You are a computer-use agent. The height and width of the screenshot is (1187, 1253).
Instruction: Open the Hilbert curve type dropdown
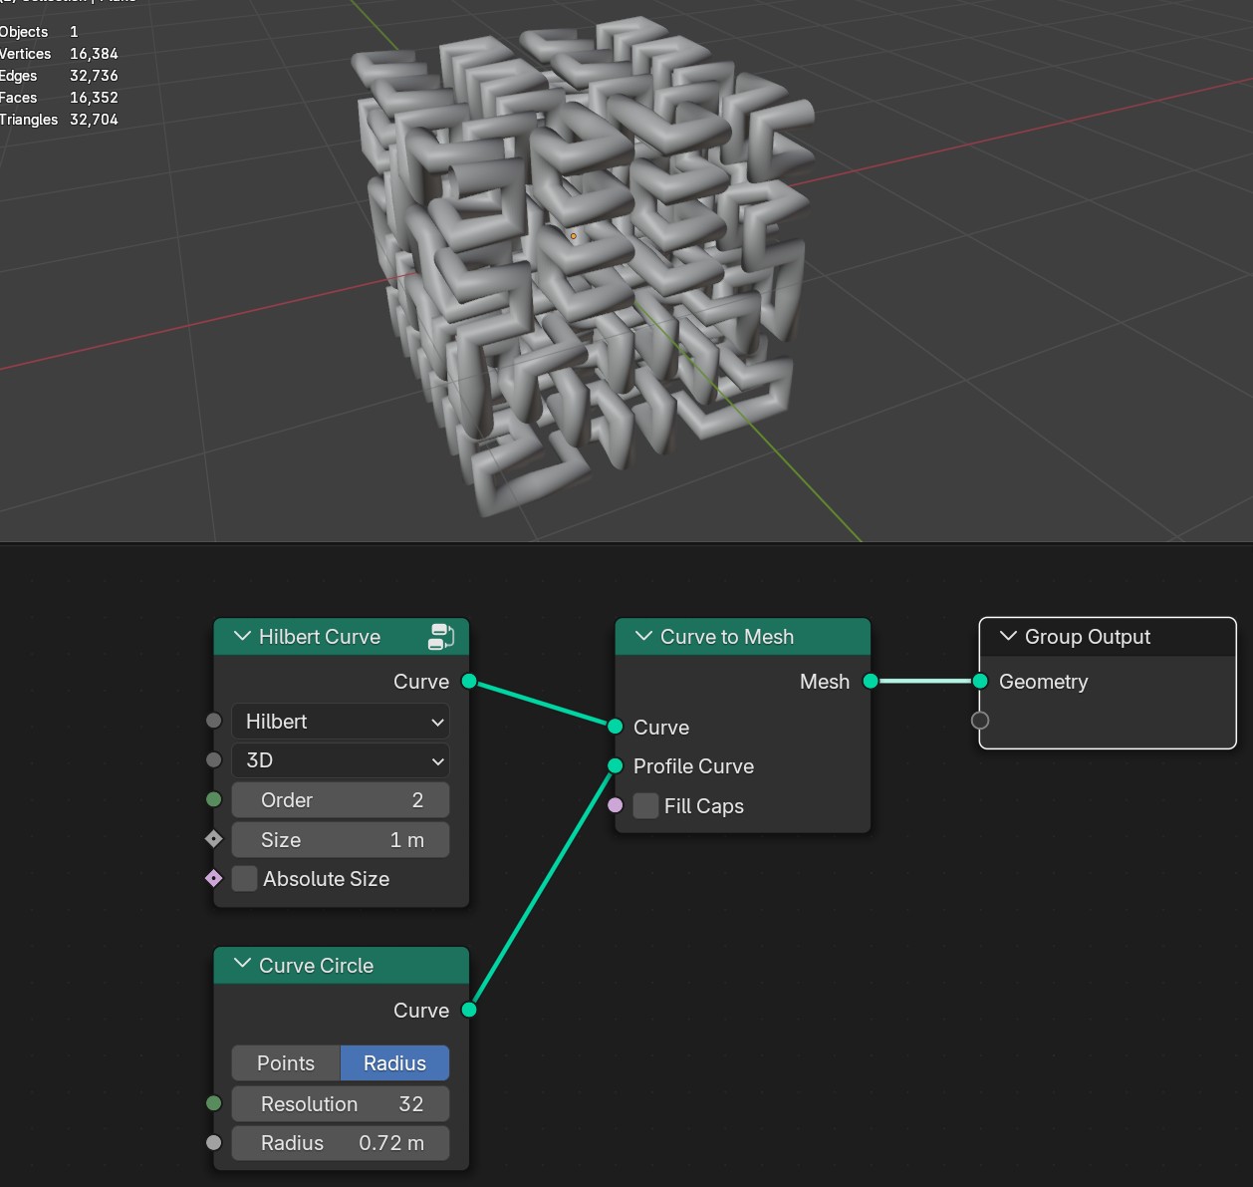coord(341,722)
